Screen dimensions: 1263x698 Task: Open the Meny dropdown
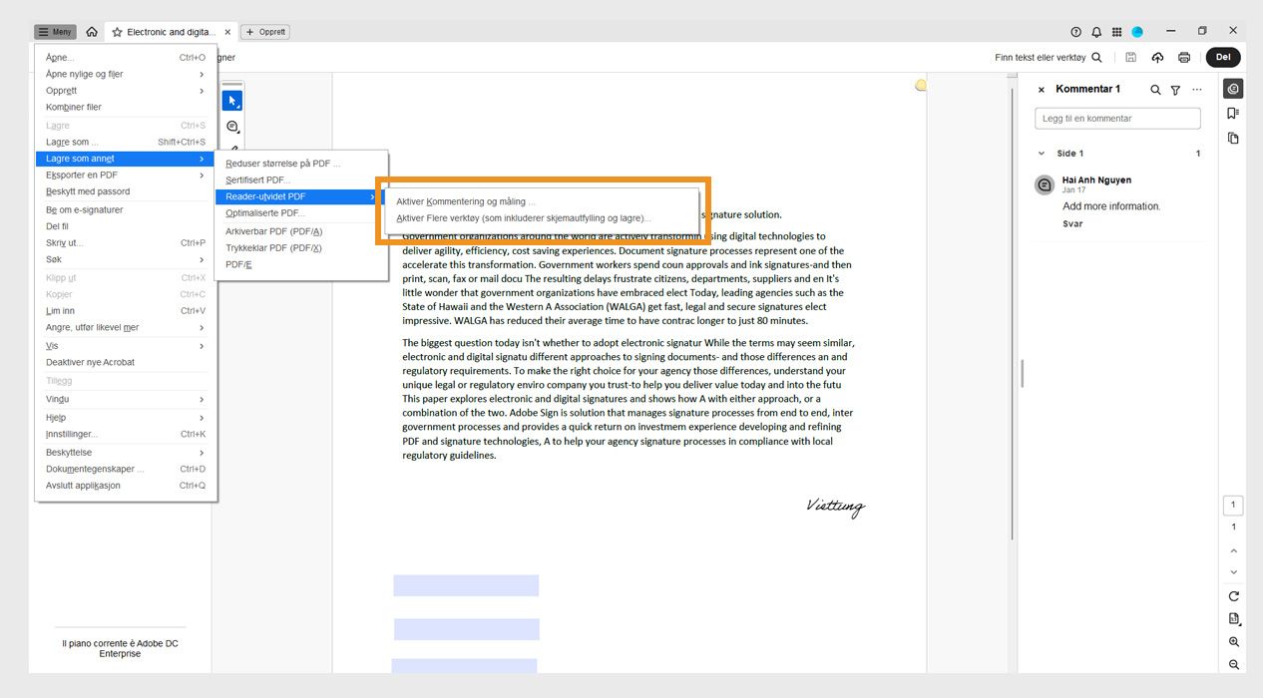click(54, 31)
